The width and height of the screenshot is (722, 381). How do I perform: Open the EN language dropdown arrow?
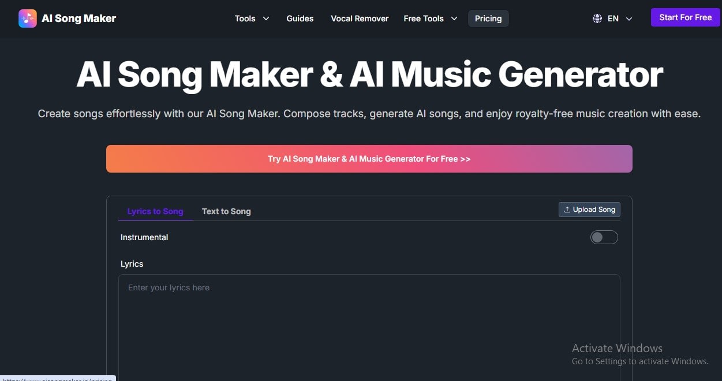click(629, 18)
